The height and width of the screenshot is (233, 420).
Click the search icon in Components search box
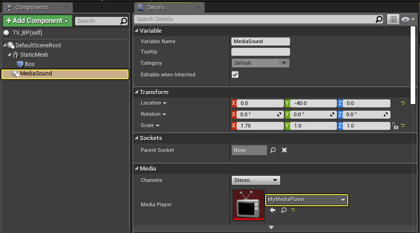(x=124, y=21)
